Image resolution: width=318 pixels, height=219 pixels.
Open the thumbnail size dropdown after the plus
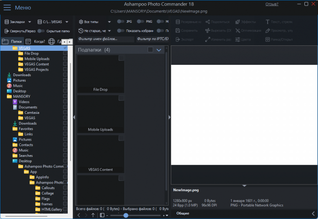pyautogui.click(x=167, y=215)
